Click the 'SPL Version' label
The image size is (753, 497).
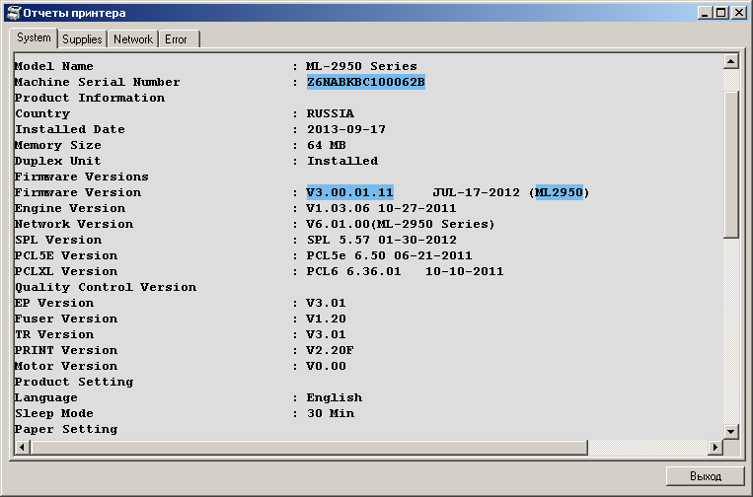pyautogui.click(x=57, y=240)
